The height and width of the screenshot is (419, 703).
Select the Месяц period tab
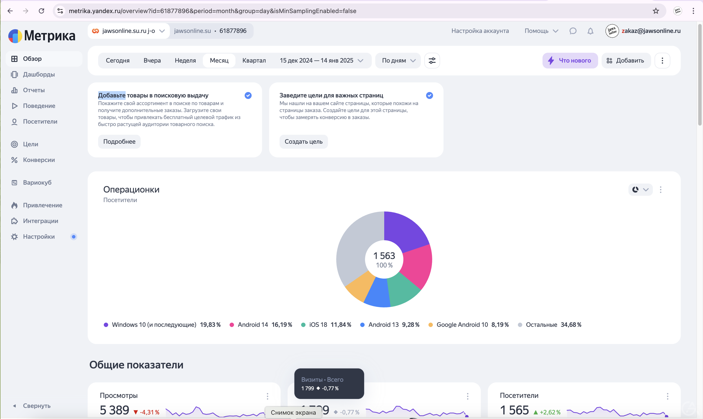tap(219, 61)
